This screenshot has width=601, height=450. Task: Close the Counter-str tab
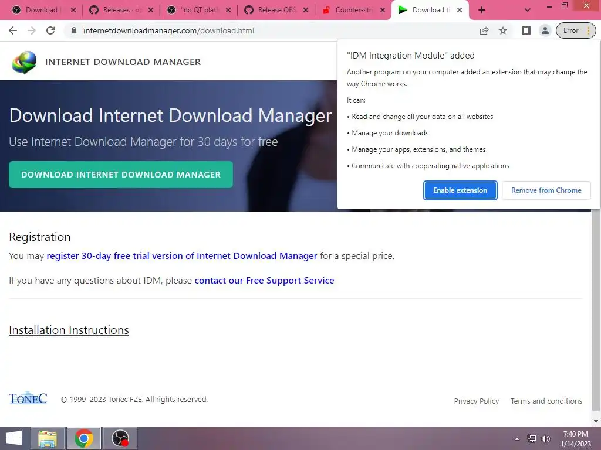(x=383, y=11)
